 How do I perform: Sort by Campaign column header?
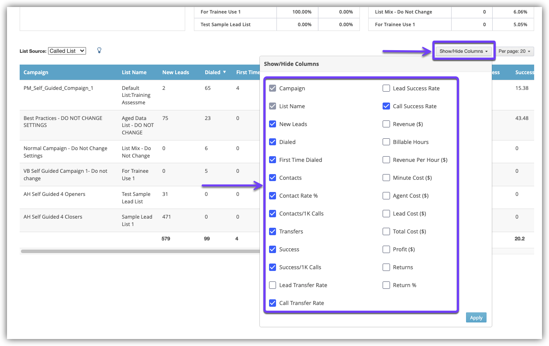pyautogui.click(x=36, y=72)
